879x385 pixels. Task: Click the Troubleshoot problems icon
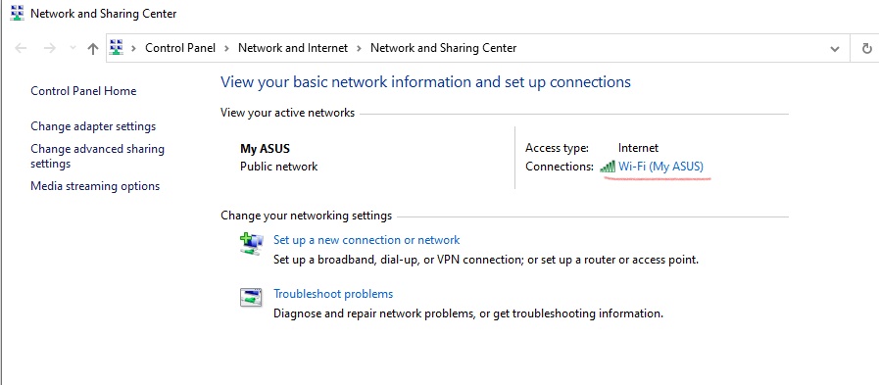point(251,298)
